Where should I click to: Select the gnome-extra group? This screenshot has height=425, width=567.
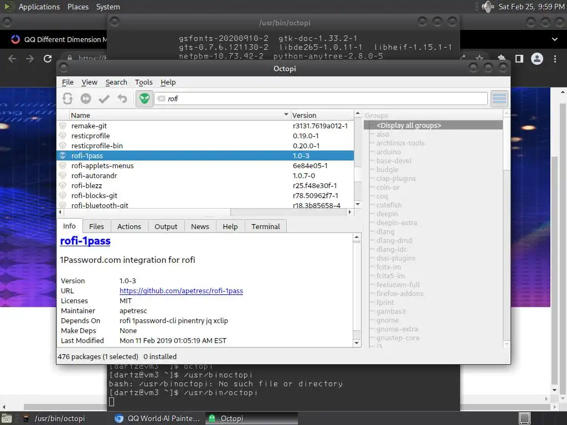click(397, 329)
